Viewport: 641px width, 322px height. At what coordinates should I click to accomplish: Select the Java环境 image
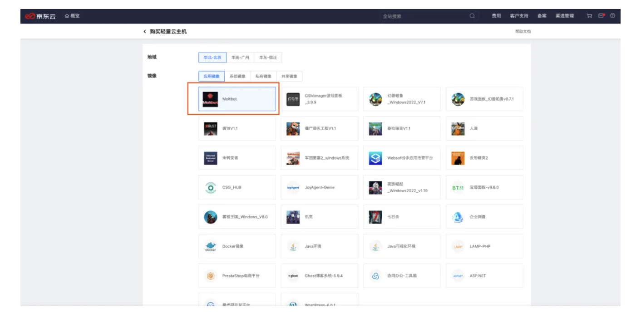[319, 246]
